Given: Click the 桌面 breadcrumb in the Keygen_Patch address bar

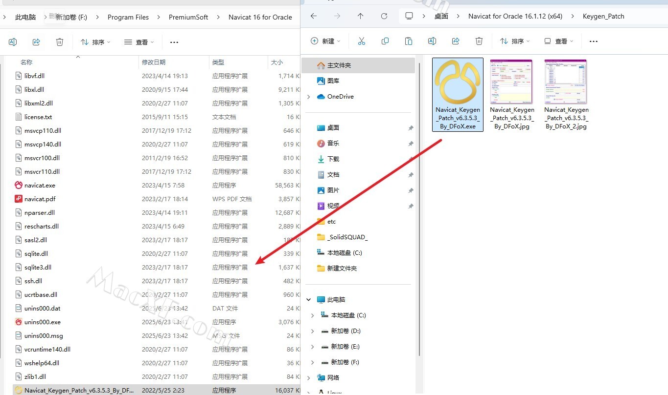Looking at the screenshot, I should [441, 16].
